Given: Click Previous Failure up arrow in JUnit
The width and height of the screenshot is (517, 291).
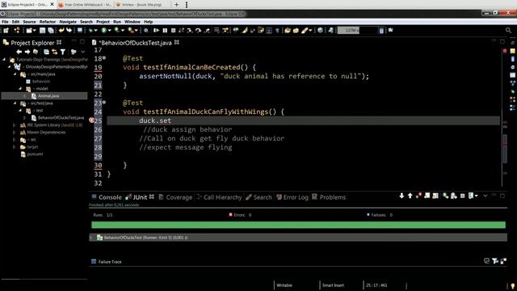Looking at the screenshot, I should 410,196.
